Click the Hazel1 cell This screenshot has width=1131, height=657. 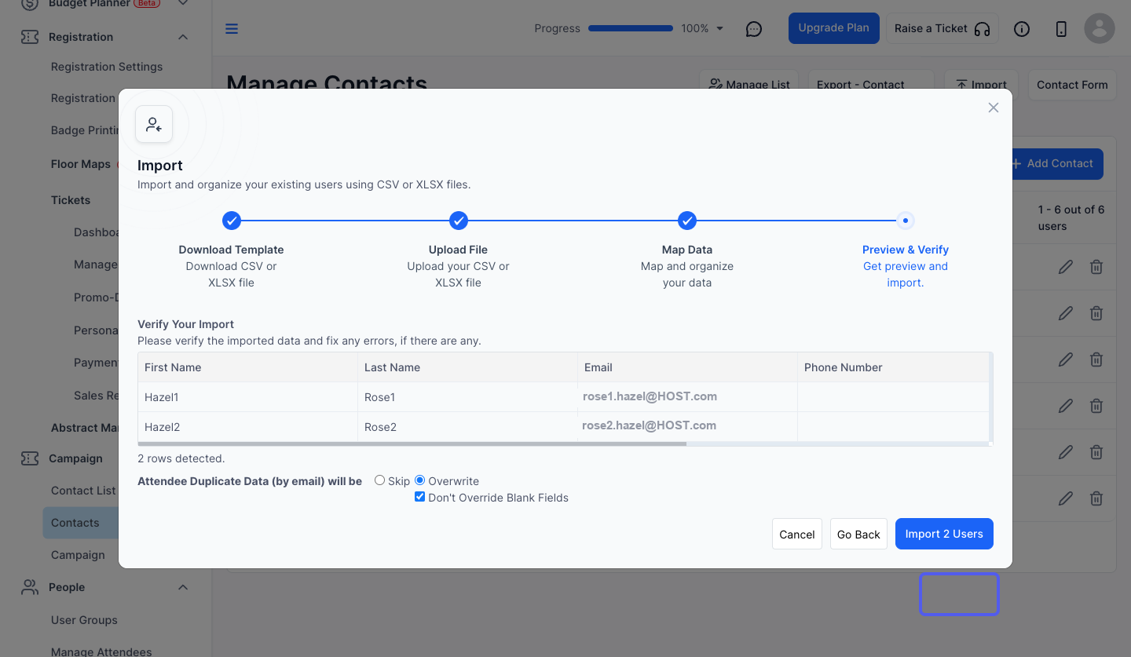[247, 397]
